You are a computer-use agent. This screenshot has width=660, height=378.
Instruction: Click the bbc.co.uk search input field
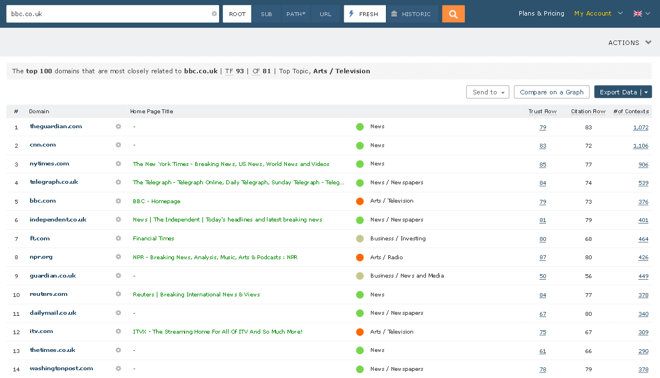click(108, 14)
